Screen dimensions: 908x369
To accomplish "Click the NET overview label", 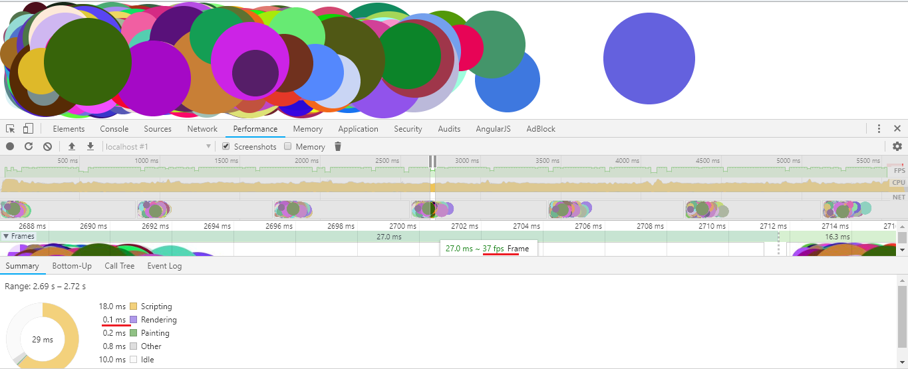I will click(899, 197).
